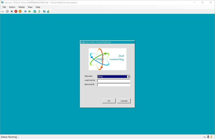Viewport: 215px width, 139px height.
Task: Maximize the Virtual Machine Connection window
Action: (x=202, y=3)
